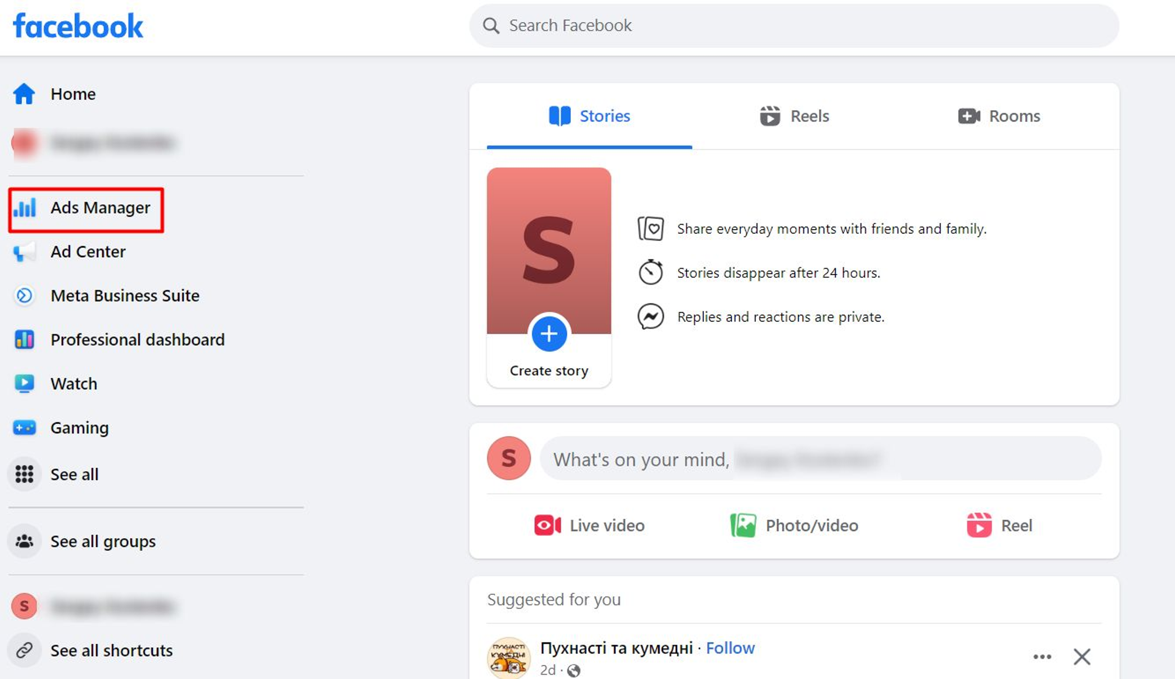This screenshot has height=679, width=1175.
Task: Click the Facebook logo
Action: coord(78,26)
